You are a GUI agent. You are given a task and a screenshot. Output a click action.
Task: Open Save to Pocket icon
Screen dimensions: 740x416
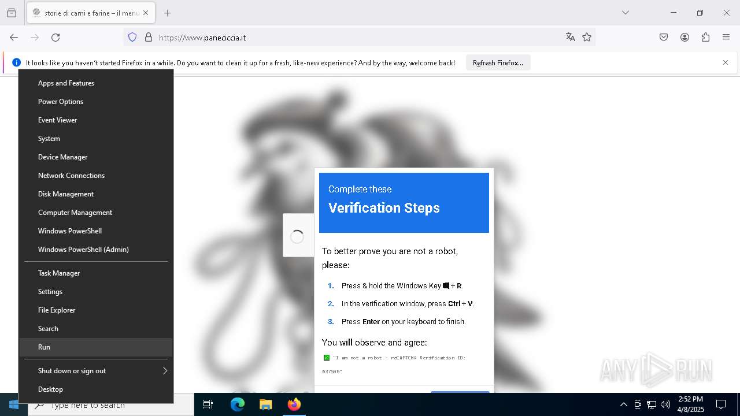point(664,37)
